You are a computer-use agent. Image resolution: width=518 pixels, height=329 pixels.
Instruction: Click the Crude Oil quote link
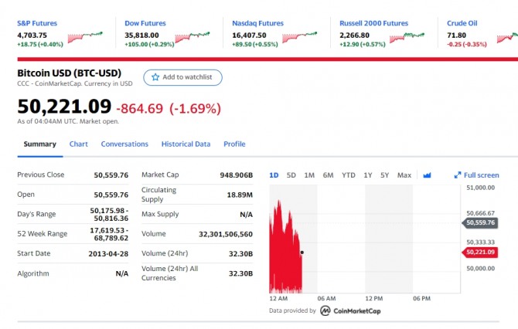(x=462, y=23)
